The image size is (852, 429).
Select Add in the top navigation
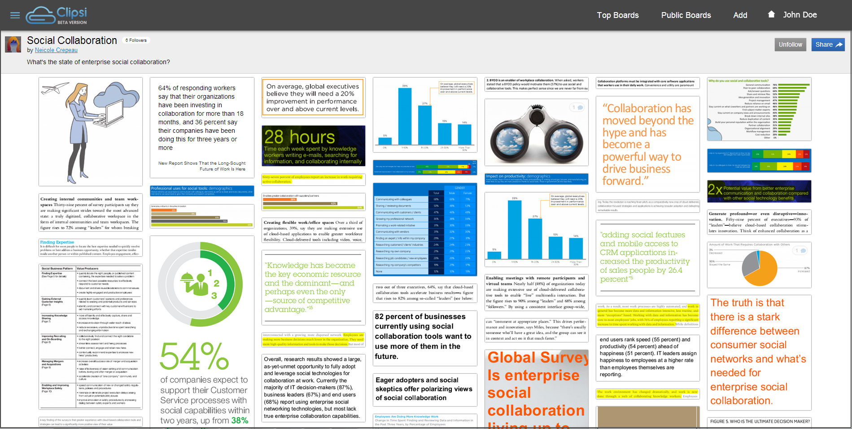pyautogui.click(x=740, y=15)
